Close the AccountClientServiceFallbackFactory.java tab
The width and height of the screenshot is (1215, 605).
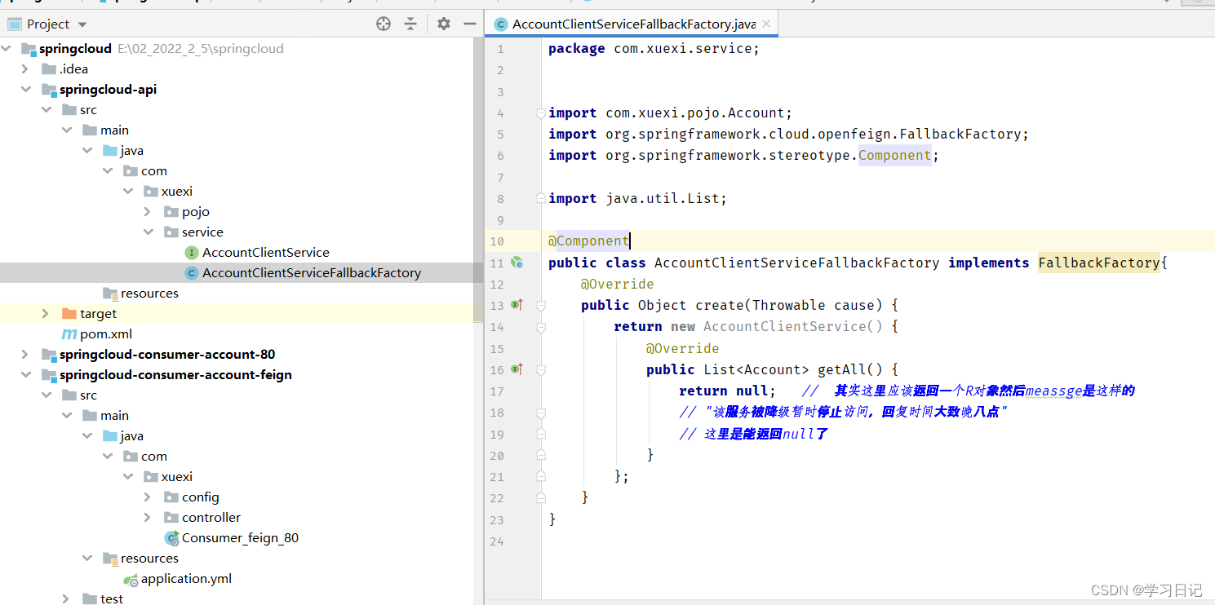click(x=766, y=24)
